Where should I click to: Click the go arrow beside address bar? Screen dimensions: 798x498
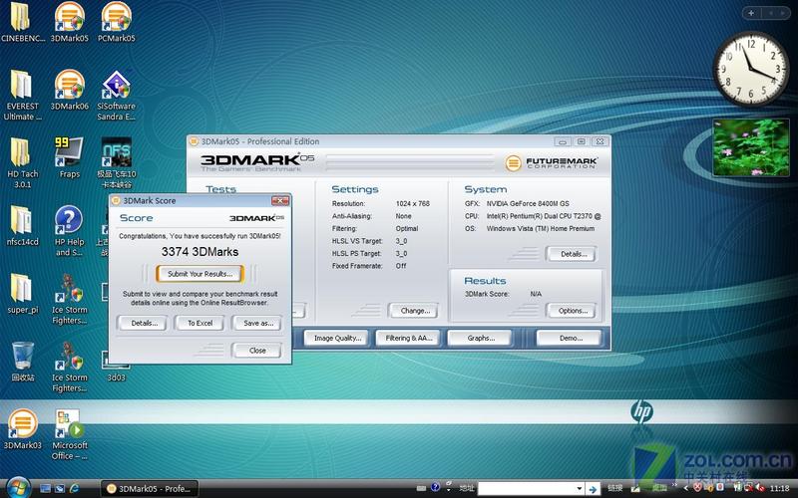[x=593, y=489]
